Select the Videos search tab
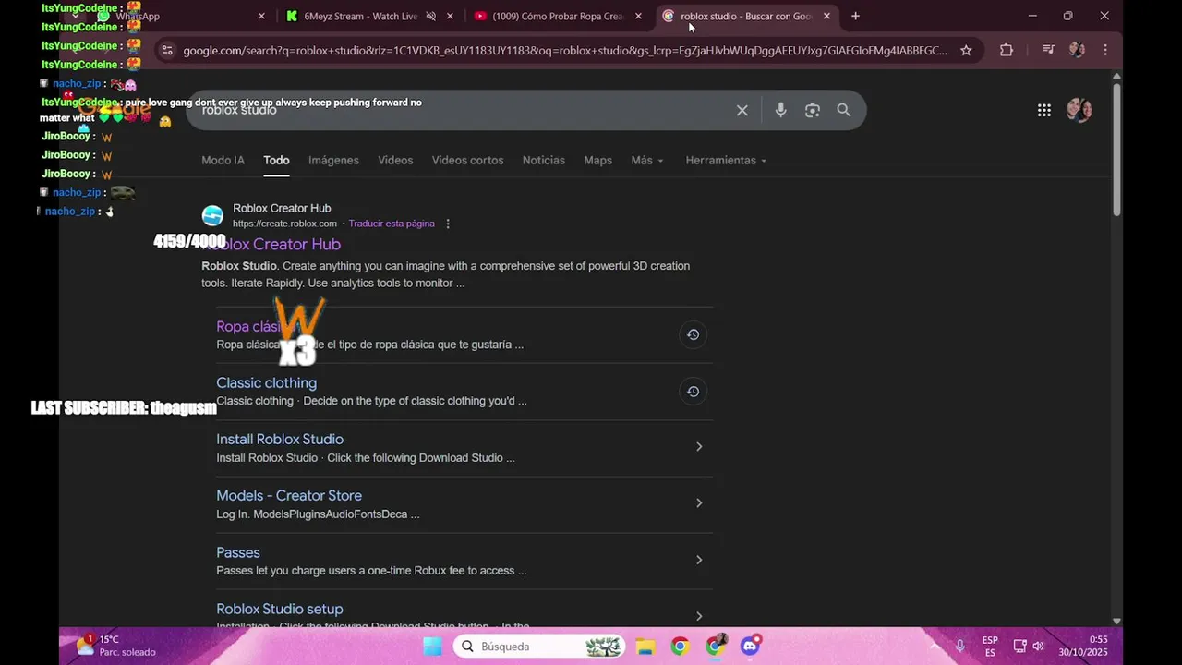 395,161
